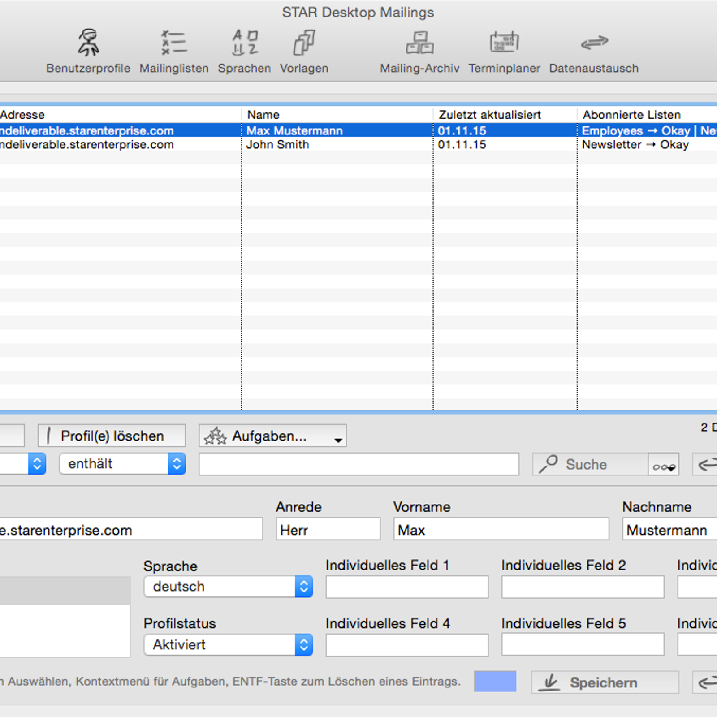Open Benutzerprofile from the toolbar

tap(88, 51)
